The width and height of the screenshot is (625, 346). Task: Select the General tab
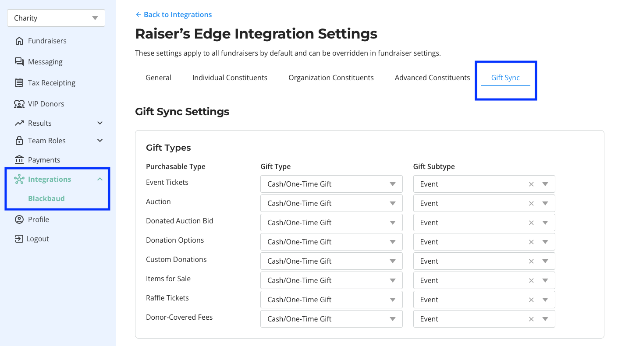[158, 77]
